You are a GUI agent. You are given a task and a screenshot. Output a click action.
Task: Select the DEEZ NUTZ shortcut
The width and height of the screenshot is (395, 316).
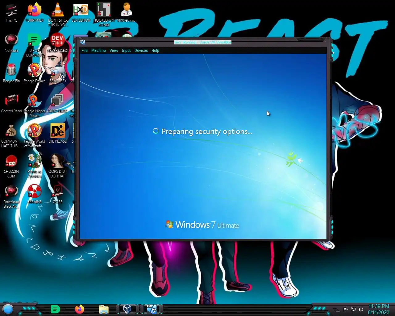pos(58,103)
